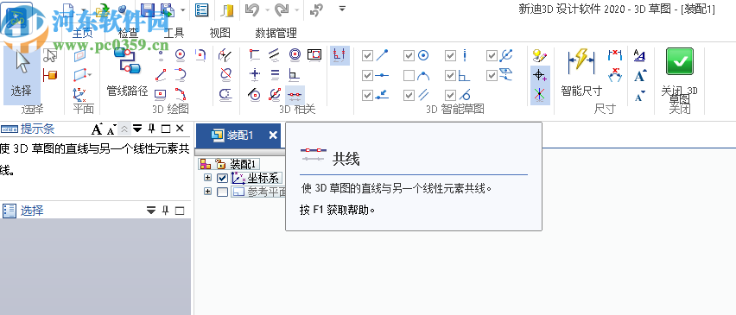
Task: Click the exit door icon
Action: (x=228, y=9)
